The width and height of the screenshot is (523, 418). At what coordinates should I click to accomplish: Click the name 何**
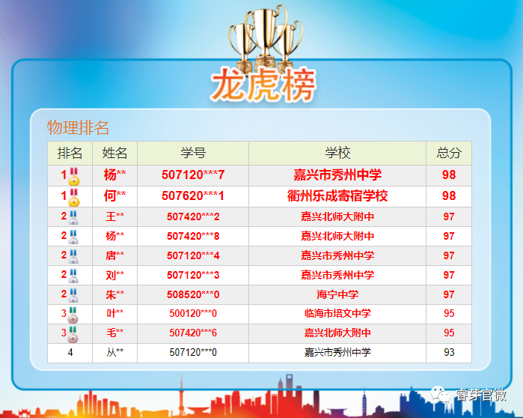[x=114, y=196]
